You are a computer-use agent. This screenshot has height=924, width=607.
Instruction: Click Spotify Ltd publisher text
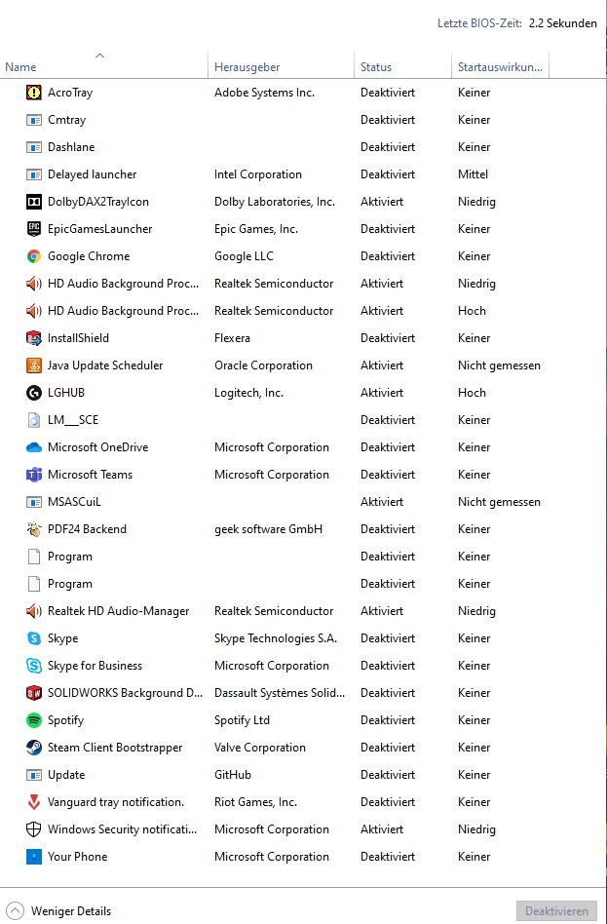coord(242,720)
